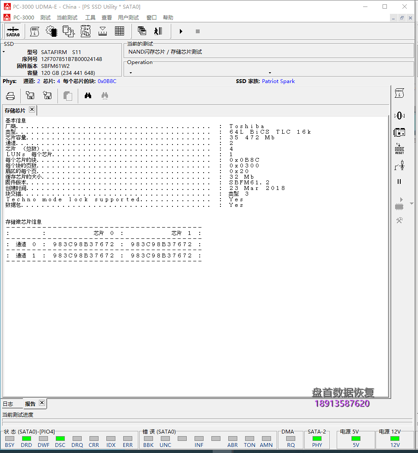Click the chip copy tool icon
The height and width of the screenshot is (453, 418).
coord(68,31)
